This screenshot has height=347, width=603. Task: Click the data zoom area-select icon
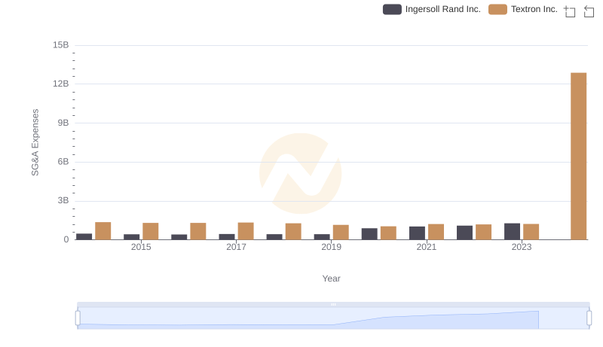(x=570, y=11)
